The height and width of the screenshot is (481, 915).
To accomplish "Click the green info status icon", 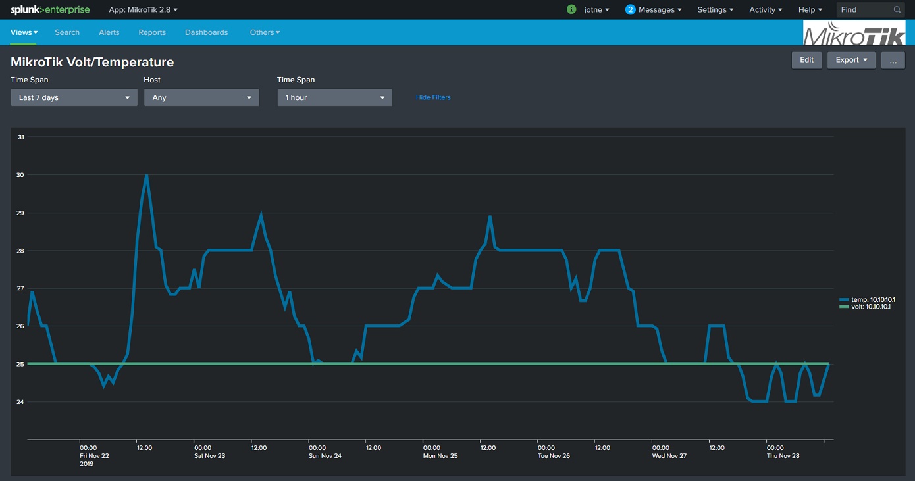I will 571,9.
